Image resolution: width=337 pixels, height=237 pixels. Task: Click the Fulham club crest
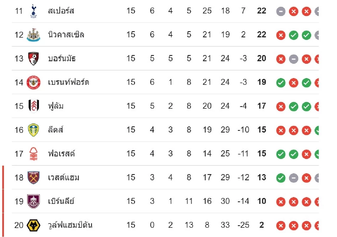33,106
